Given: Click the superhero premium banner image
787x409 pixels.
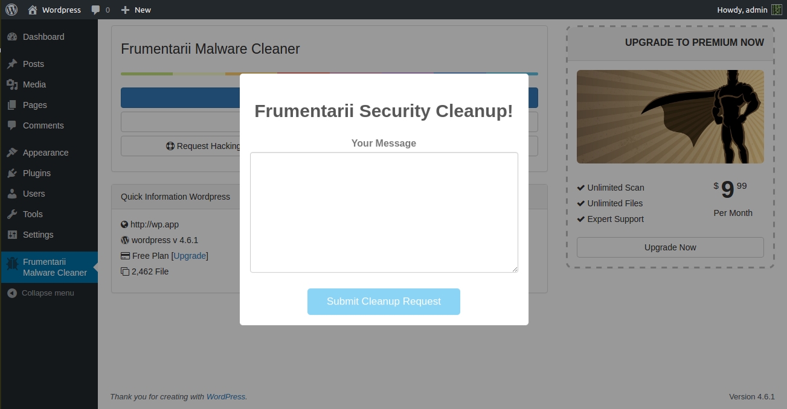Looking at the screenshot, I should pyautogui.click(x=670, y=116).
